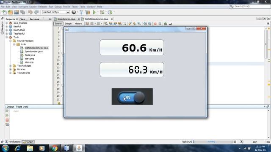Screen dimensions: 271x152
Task: Click the red Stop icon in Output panel
Action: coord(7,120)
